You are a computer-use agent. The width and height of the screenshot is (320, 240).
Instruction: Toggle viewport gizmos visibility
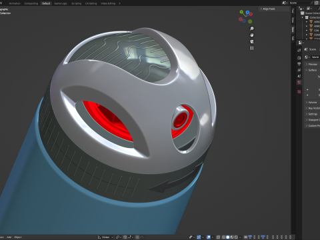coord(199,237)
